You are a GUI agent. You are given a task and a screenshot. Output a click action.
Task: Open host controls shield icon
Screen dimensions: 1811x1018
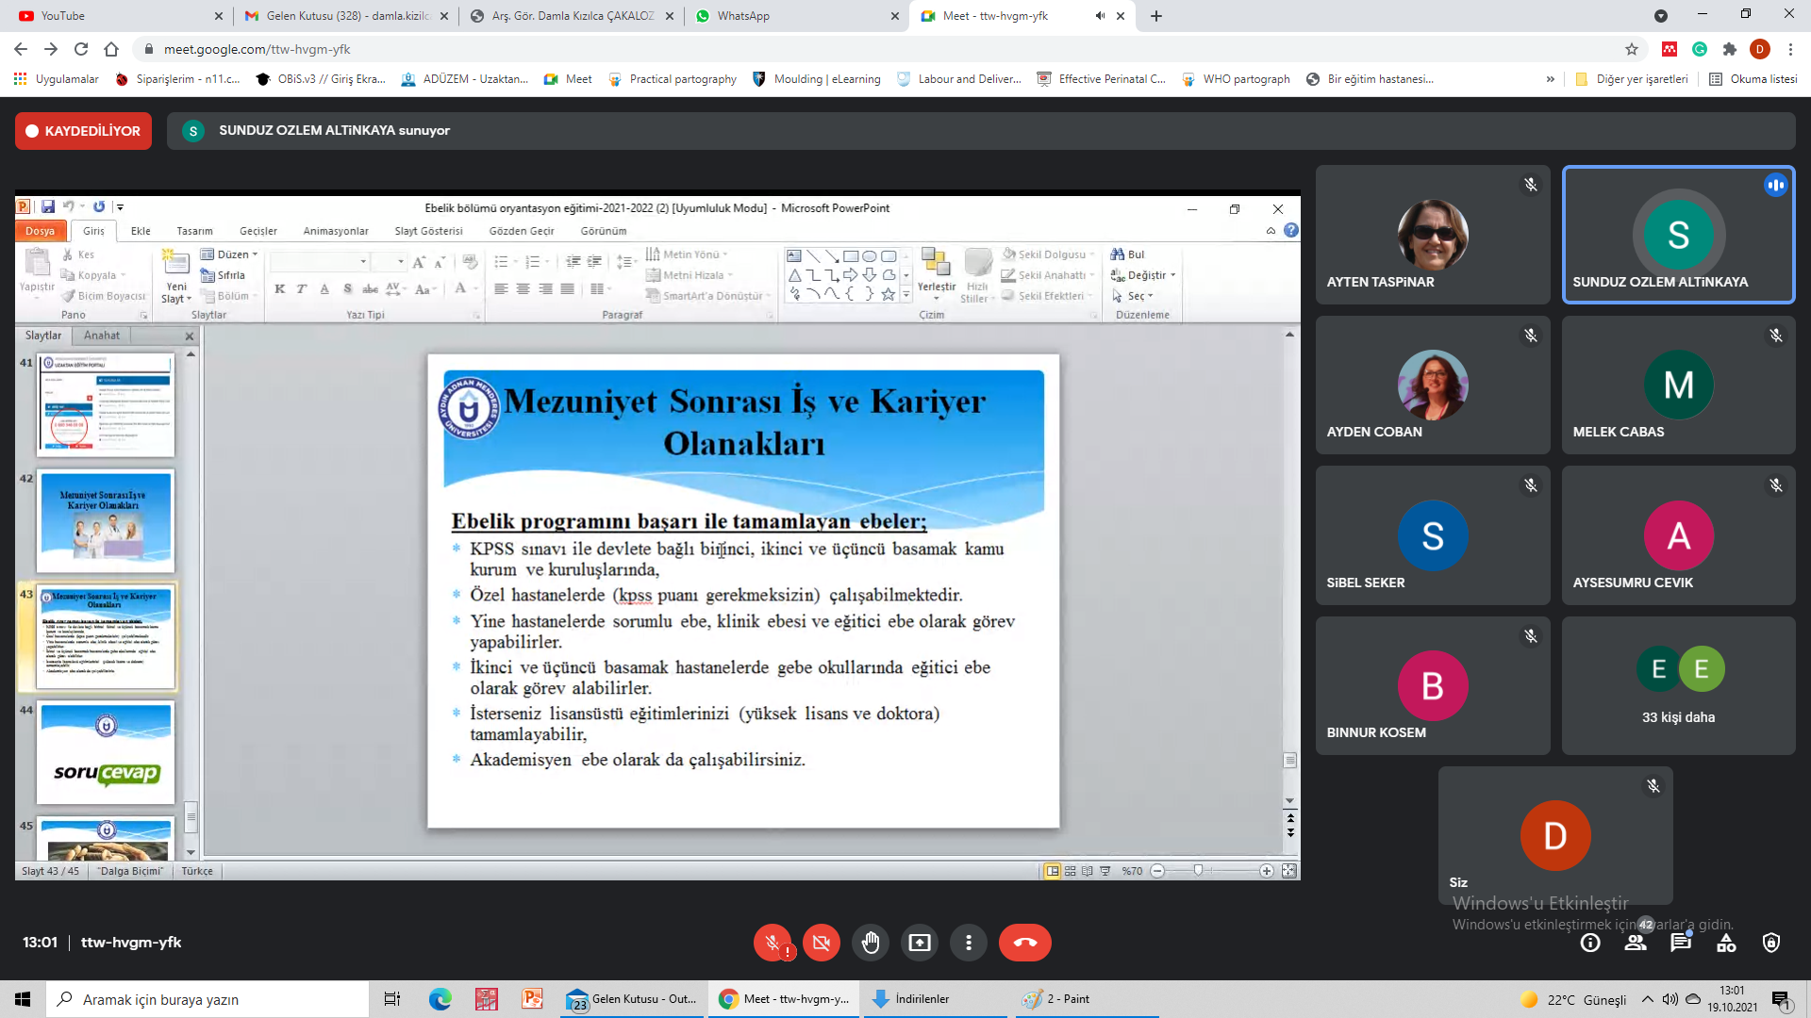(x=1771, y=943)
